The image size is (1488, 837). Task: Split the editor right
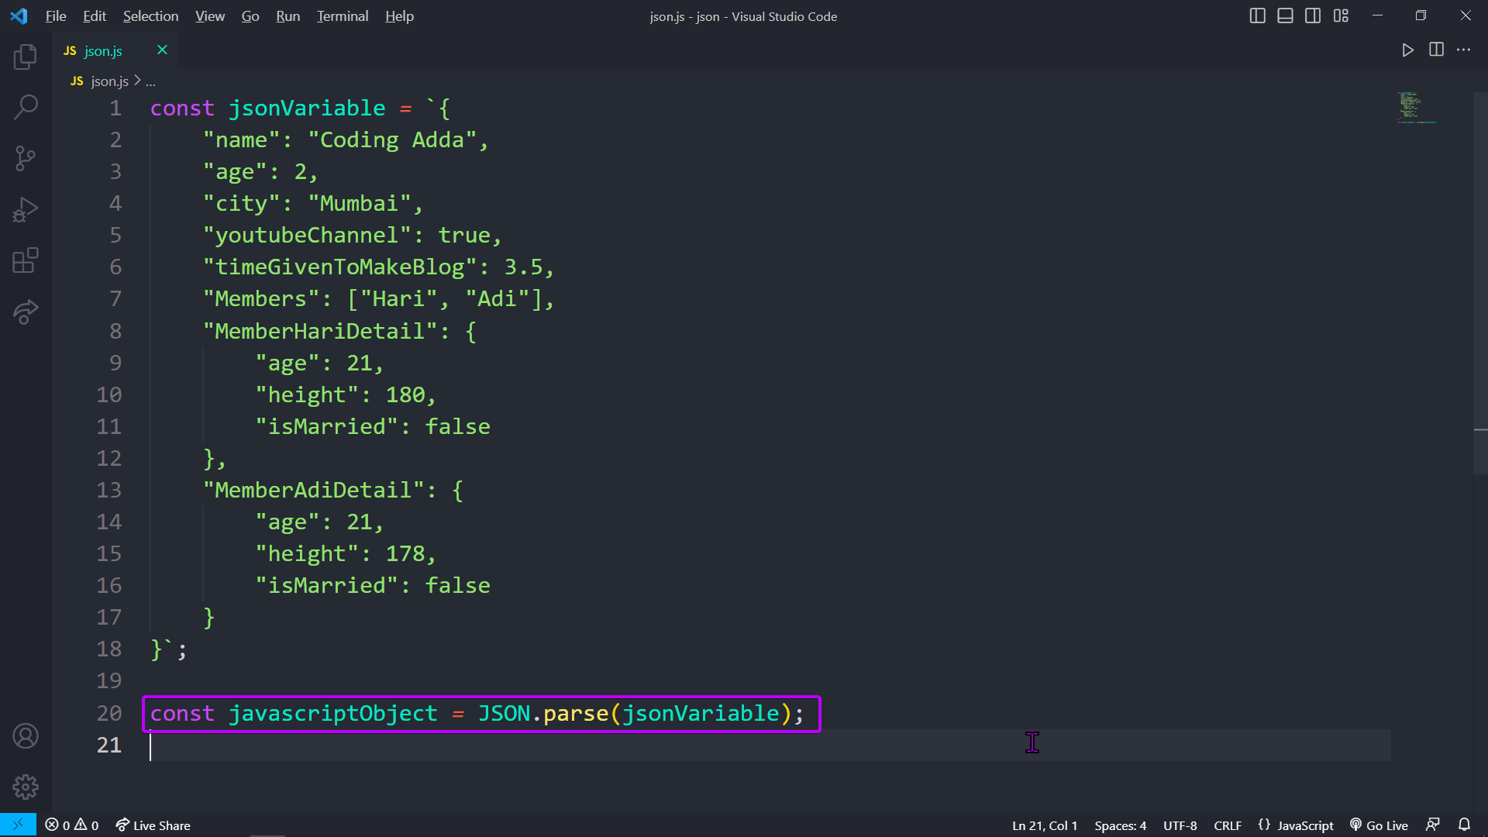coord(1436,50)
